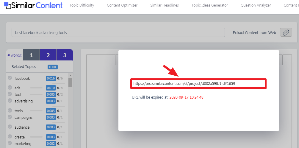Click the 0.002 score for marketing

51,144
